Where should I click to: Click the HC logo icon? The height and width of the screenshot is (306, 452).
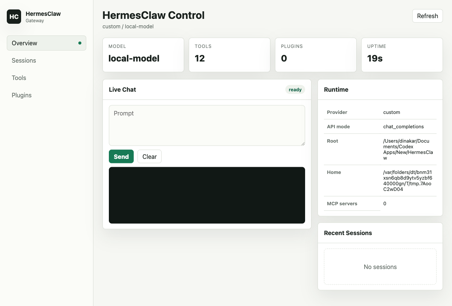(14, 17)
